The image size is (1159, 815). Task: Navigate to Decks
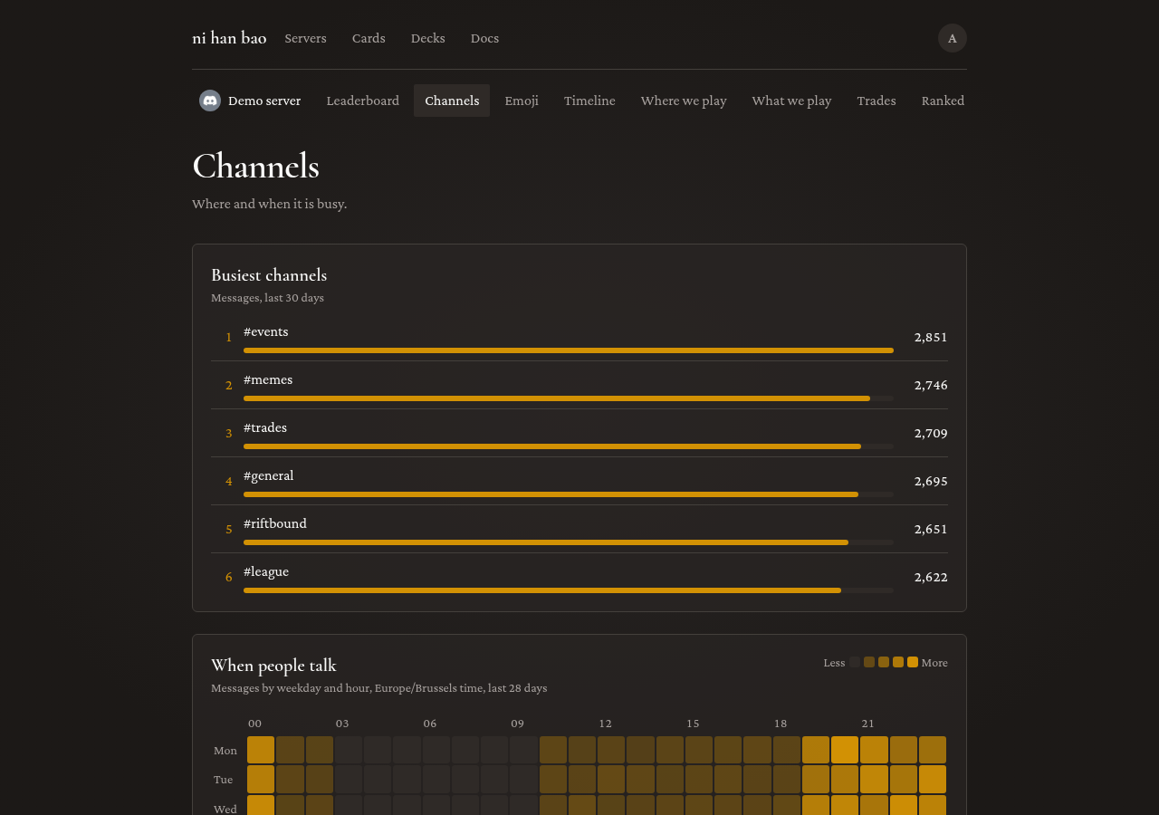pyautogui.click(x=427, y=38)
